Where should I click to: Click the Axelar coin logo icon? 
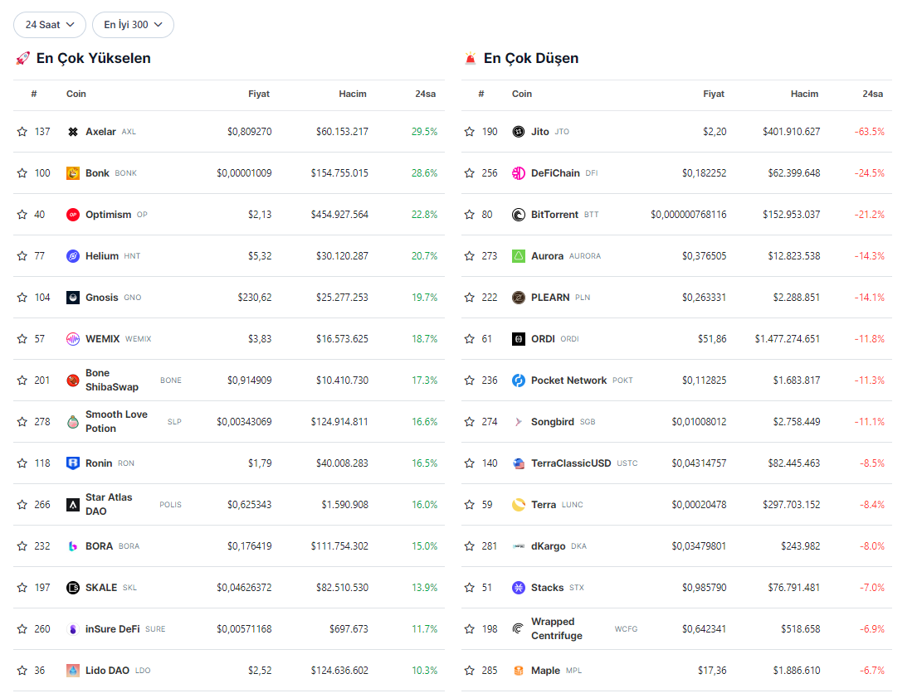[x=73, y=132]
